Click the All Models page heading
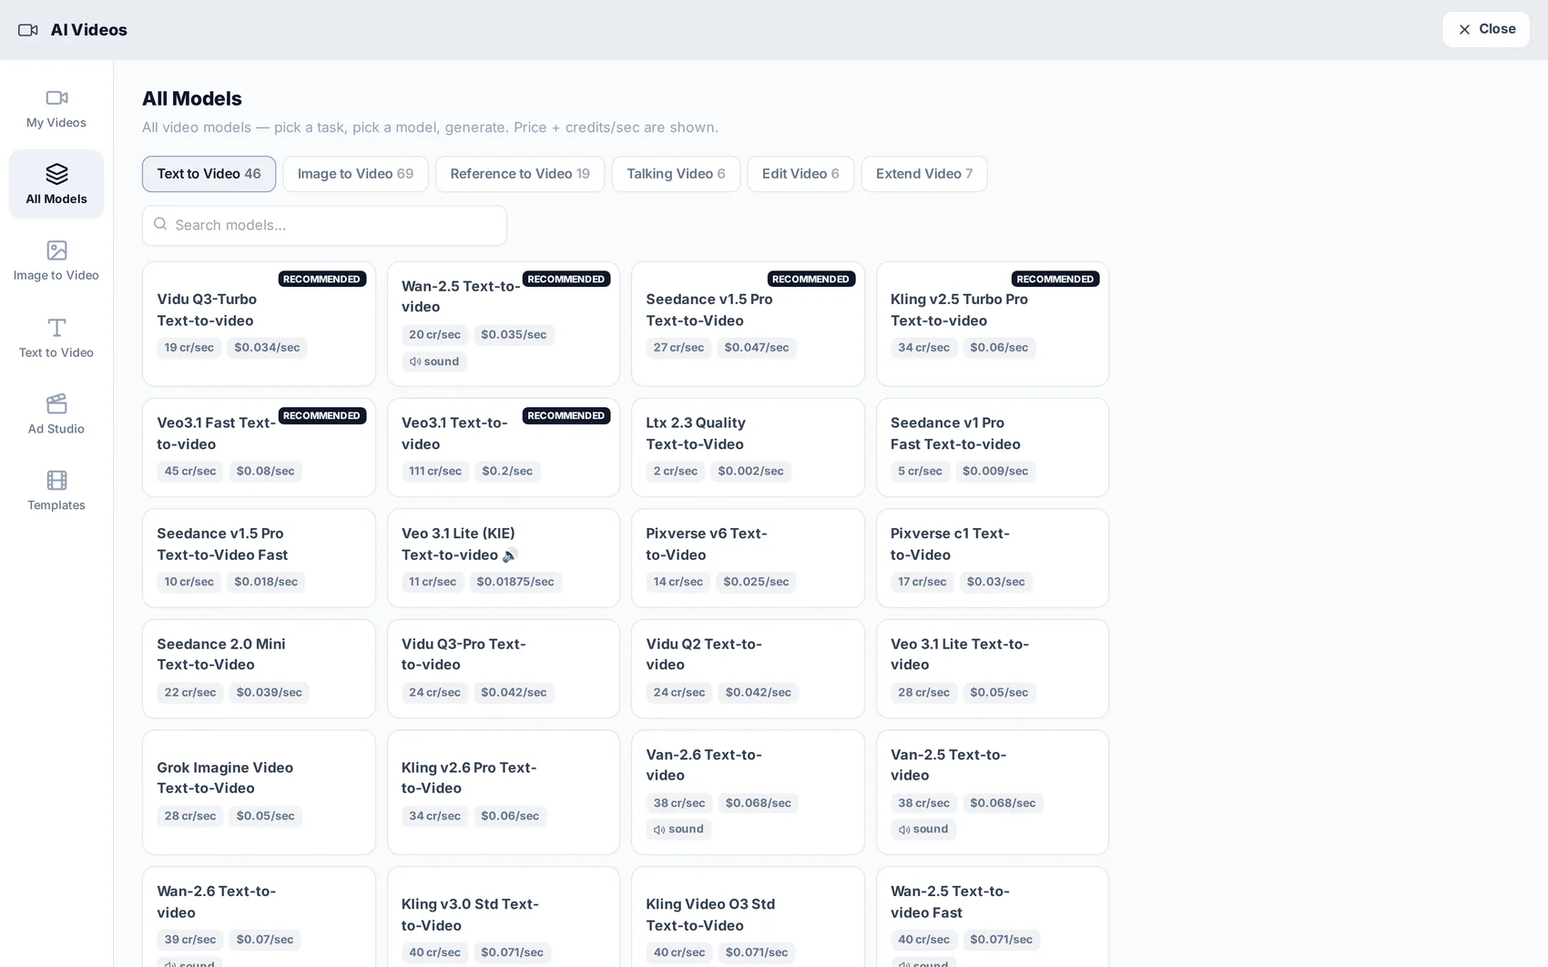Image resolution: width=1548 pixels, height=967 pixels. [x=192, y=98]
